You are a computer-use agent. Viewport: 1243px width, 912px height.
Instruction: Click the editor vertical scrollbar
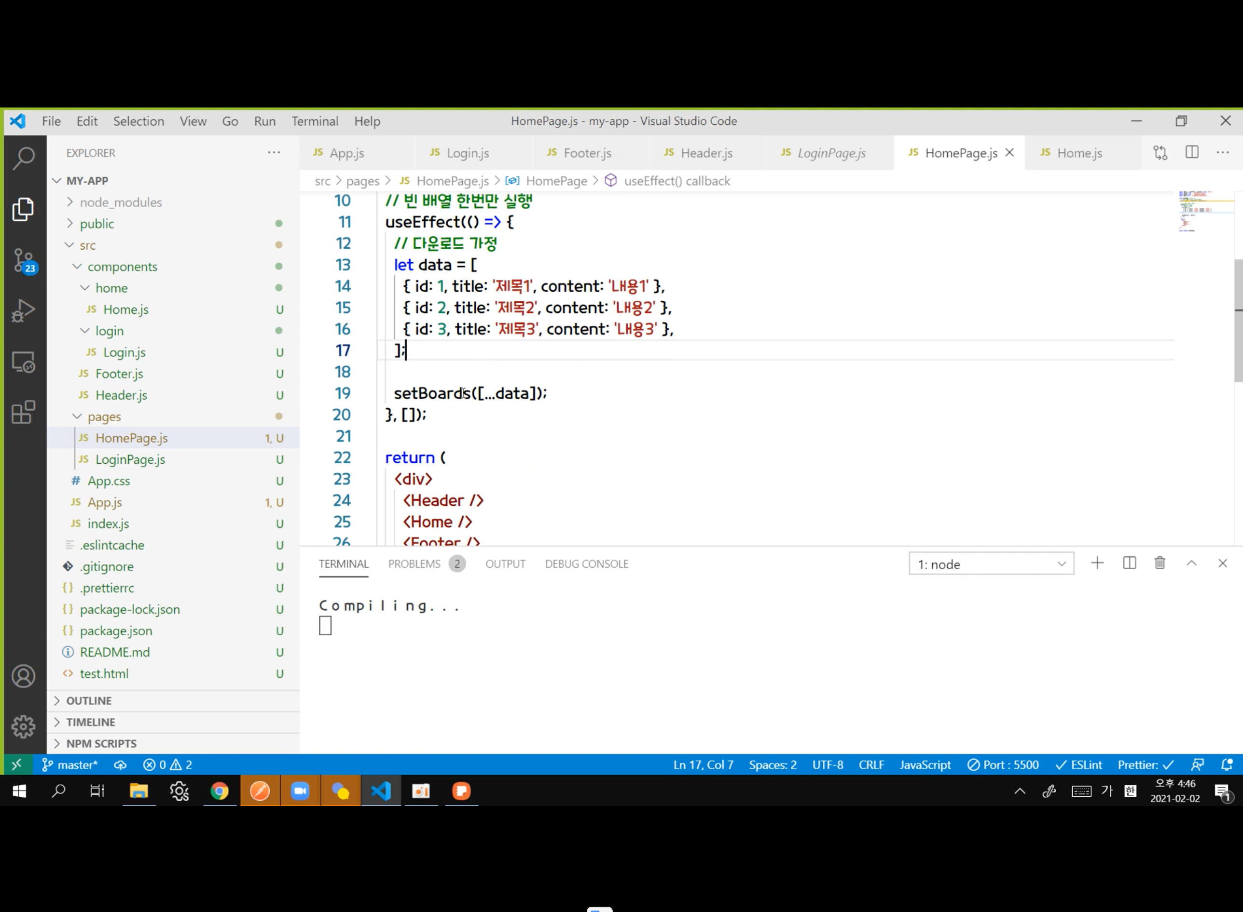(1238, 320)
